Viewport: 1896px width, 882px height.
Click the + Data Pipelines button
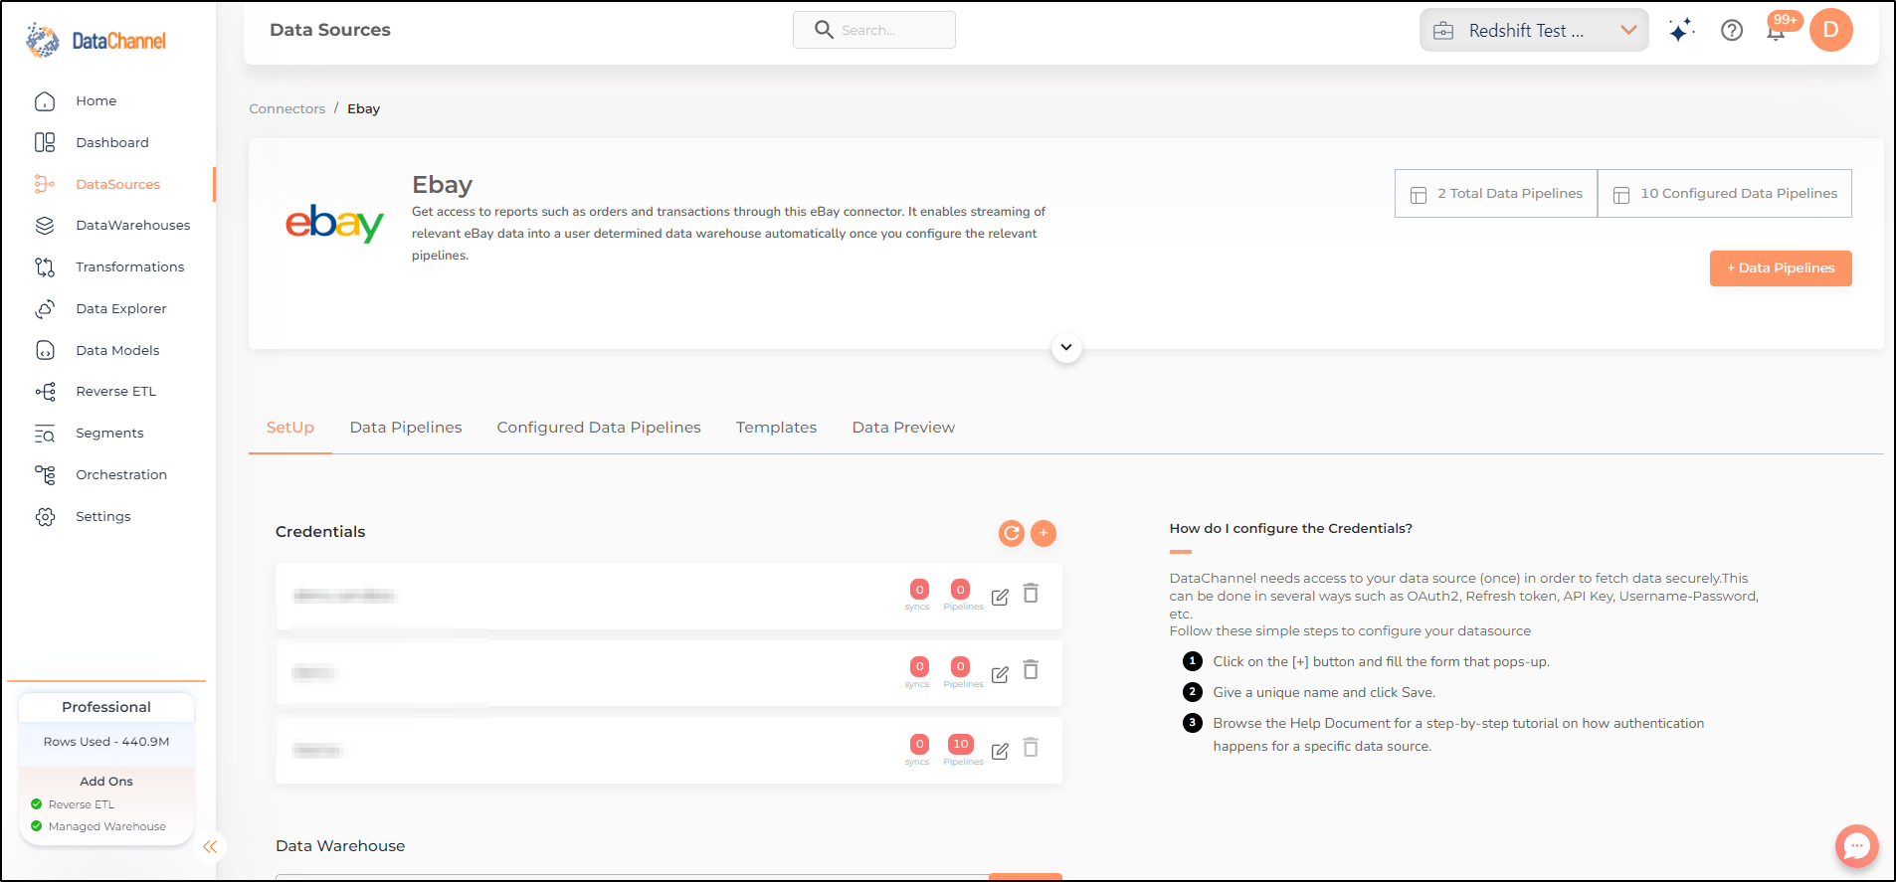pos(1781,268)
